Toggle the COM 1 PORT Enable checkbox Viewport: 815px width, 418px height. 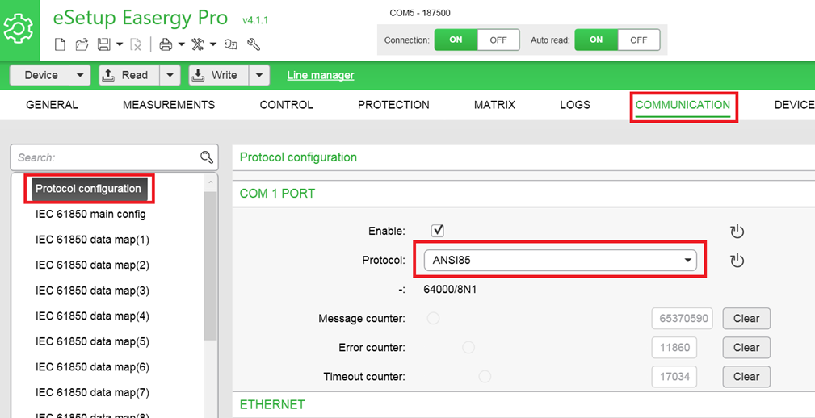[x=438, y=231]
